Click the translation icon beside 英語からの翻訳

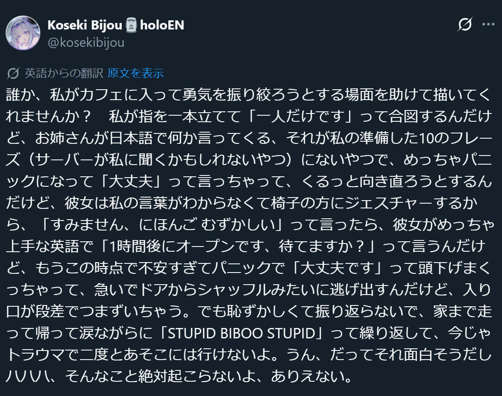coord(13,74)
